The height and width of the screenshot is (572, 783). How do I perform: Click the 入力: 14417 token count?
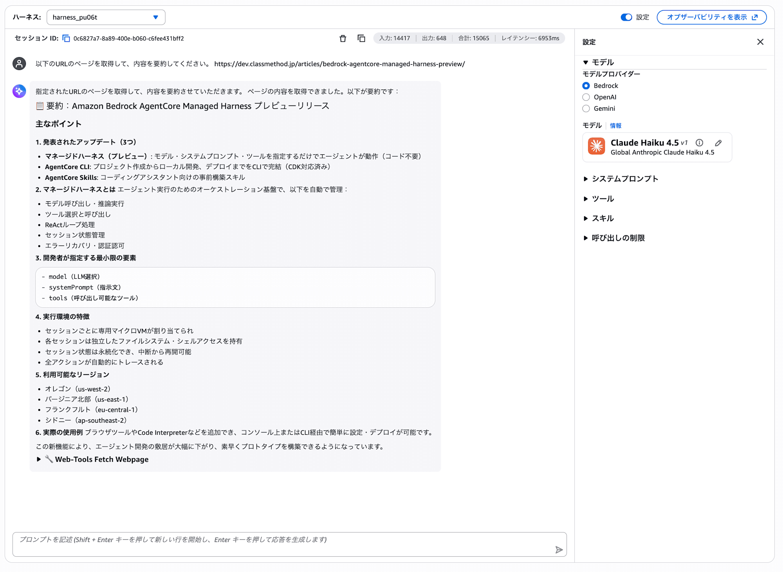point(394,38)
